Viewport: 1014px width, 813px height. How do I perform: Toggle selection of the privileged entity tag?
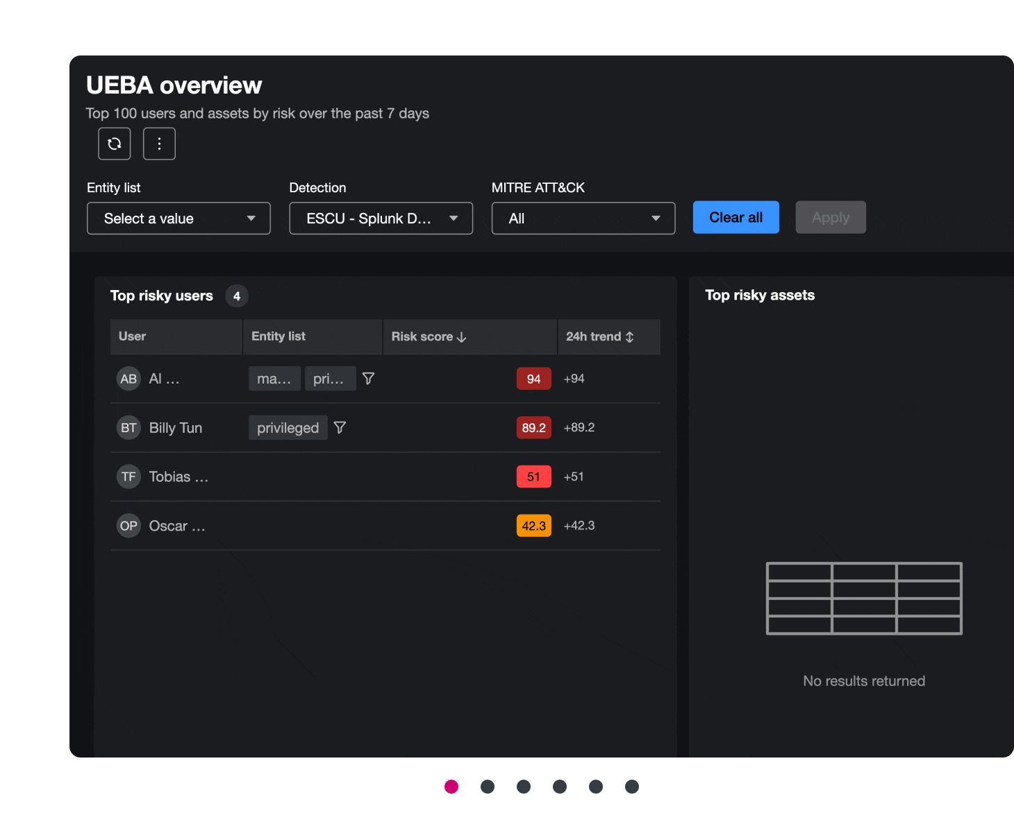288,427
